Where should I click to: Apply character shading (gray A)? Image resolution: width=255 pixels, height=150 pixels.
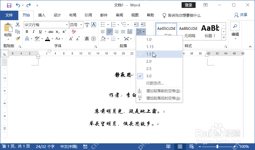[x=87, y=39]
